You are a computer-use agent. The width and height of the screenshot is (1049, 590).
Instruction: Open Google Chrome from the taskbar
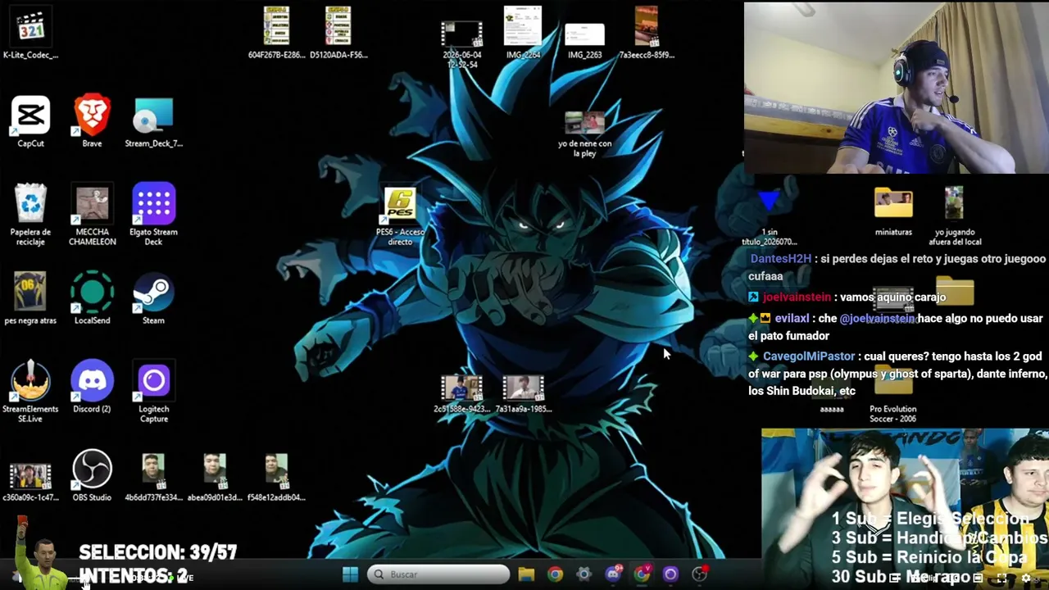click(555, 574)
